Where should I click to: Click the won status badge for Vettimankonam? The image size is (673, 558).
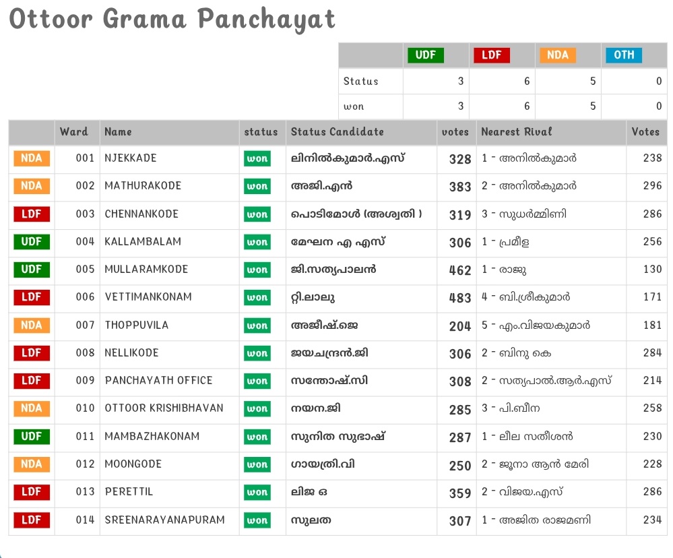(257, 298)
